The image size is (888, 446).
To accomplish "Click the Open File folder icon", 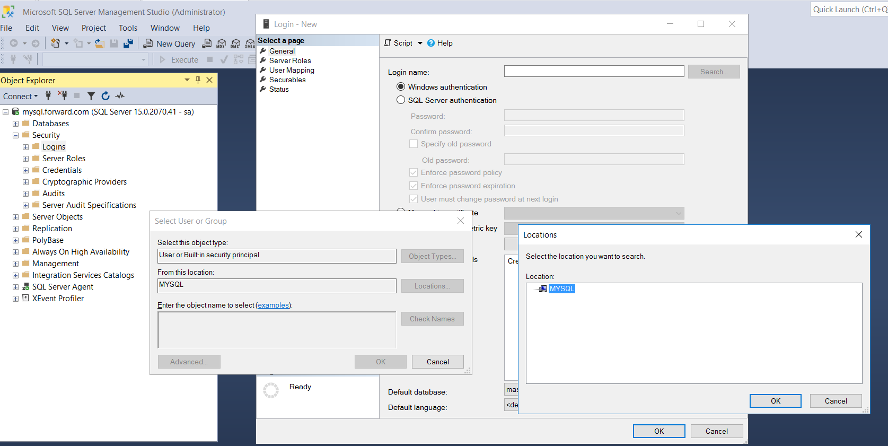I will [100, 43].
